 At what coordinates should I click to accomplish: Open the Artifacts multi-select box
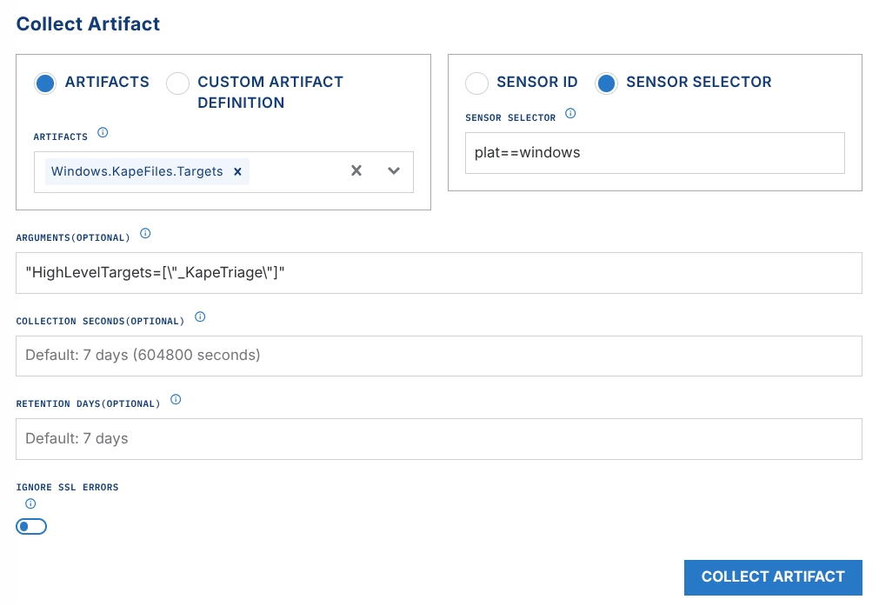[294, 172]
